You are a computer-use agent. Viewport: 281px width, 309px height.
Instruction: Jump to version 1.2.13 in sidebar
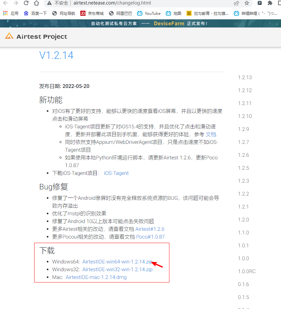tap(245, 78)
